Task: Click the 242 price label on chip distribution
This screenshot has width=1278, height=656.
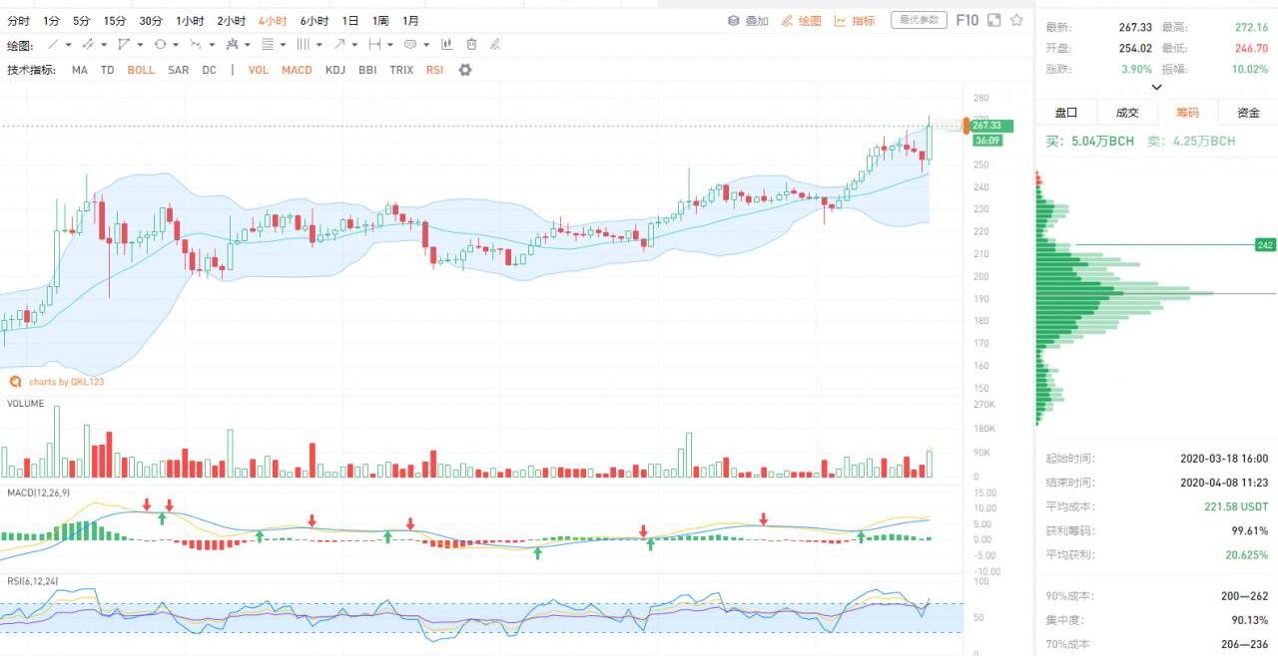Action: tap(1265, 245)
